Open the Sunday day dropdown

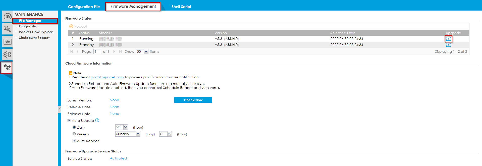coord(138,134)
